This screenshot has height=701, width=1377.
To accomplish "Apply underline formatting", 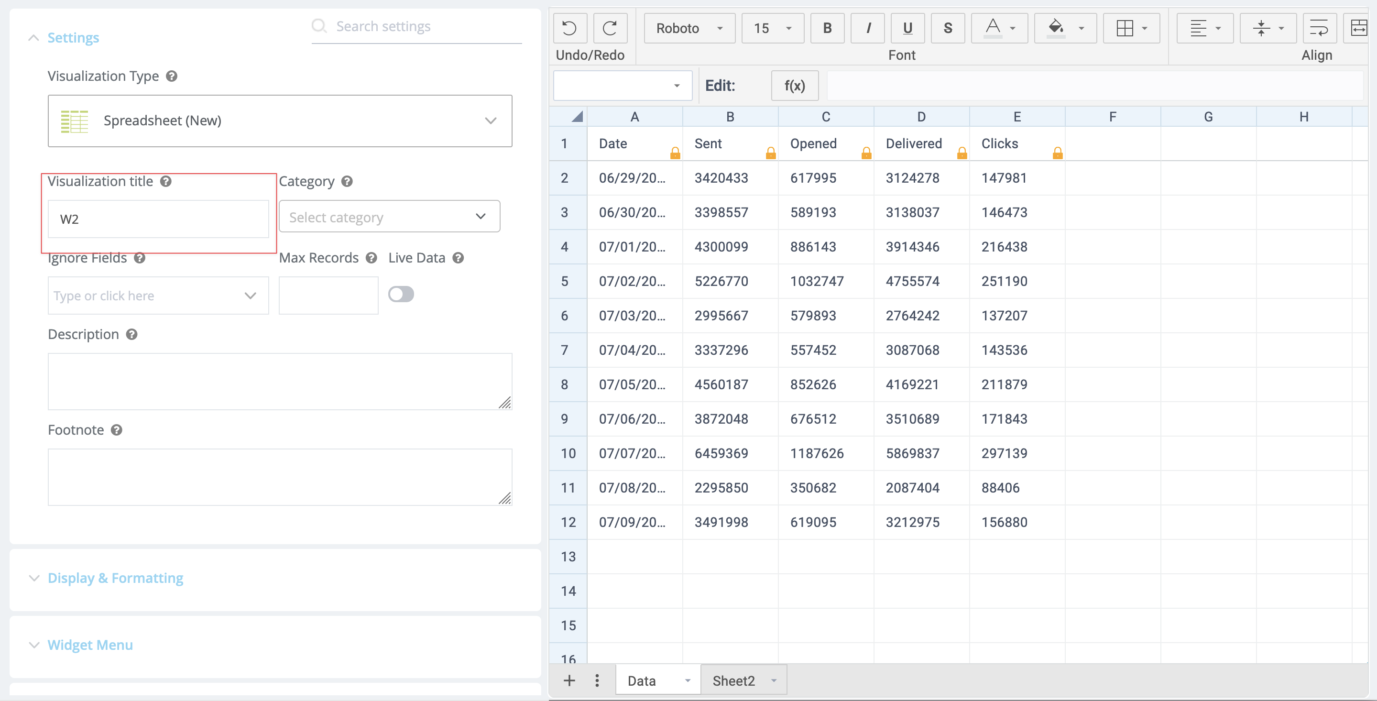I will (x=907, y=28).
